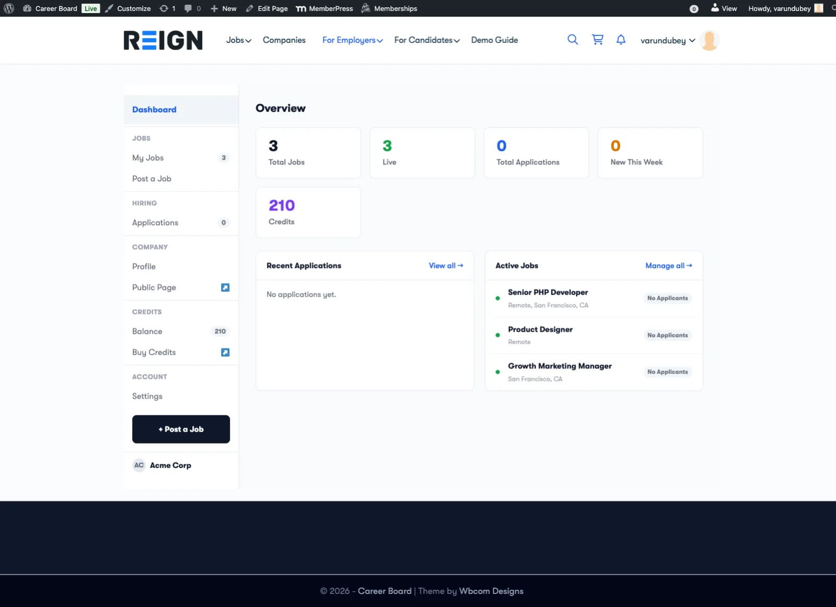Click the REIGN logo
Viewport: 836px width, 607px height.
[x=163, y=40]
